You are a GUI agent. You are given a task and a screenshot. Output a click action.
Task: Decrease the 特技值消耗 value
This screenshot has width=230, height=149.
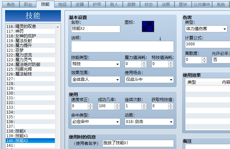coord(171,66)
